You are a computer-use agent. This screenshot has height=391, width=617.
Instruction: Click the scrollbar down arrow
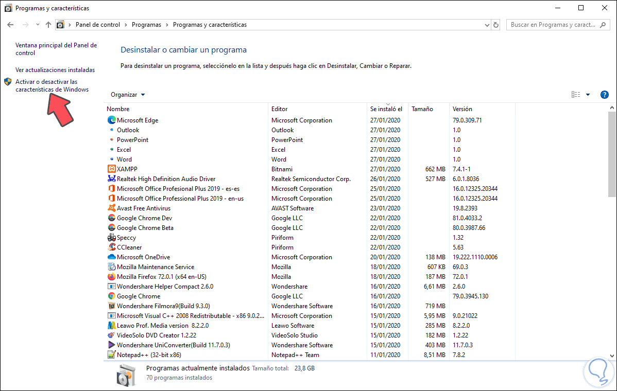612,356
